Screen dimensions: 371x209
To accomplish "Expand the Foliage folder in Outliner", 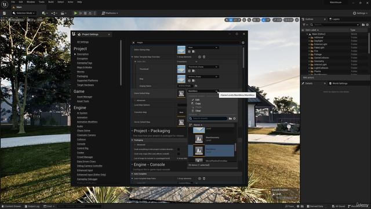I will [309, 55].
